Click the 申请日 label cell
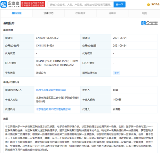The height and width of the screenshot is (153, 160). pyautogui.click(x=96, y=38)
